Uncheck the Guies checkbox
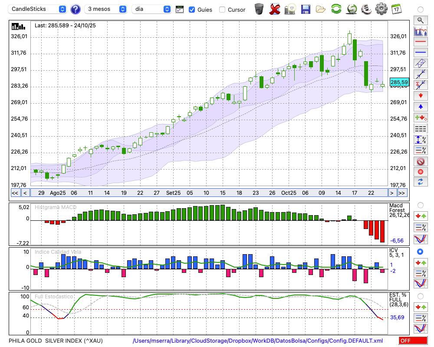The height and width of the screenshot is (347, 434). (191, 10)
